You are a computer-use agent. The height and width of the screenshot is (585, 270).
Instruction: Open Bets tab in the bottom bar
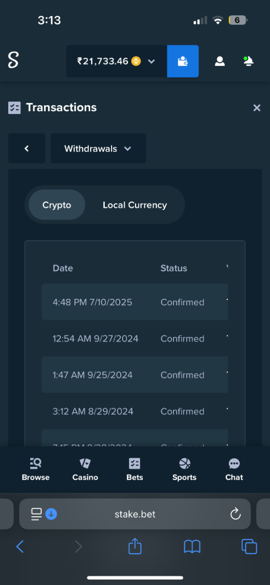pyautogui.click(x=135, y=469)
